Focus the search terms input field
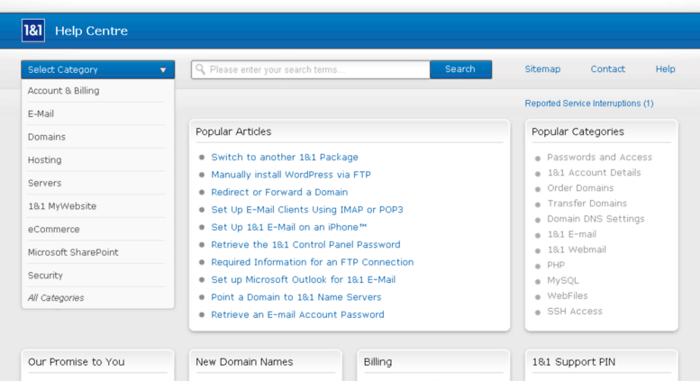This screenshot has width=700, height=381. point(311,69)
